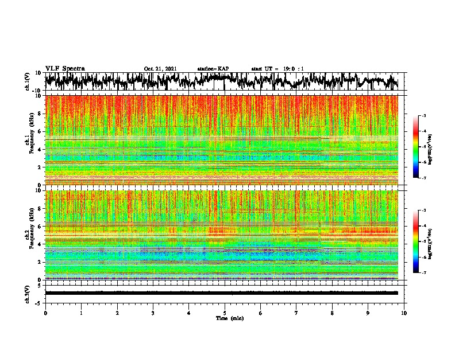This screenshot has height=351, width=455.
Task: Click the "station=KAP" label
Action: [x=213, y=69]
